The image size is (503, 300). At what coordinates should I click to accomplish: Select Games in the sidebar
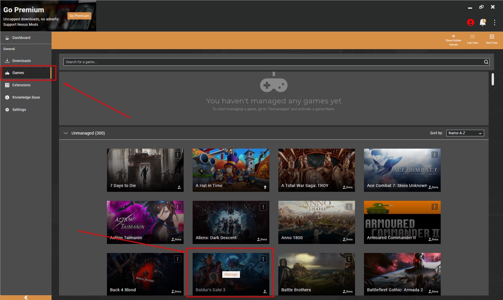click(26, 73)
